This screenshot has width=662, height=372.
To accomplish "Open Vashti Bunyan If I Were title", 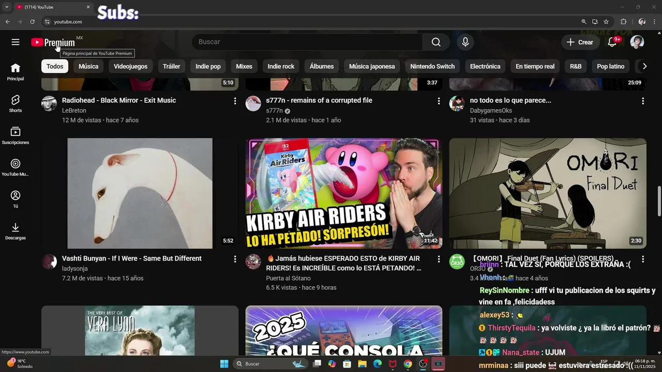I will [132, 258].
